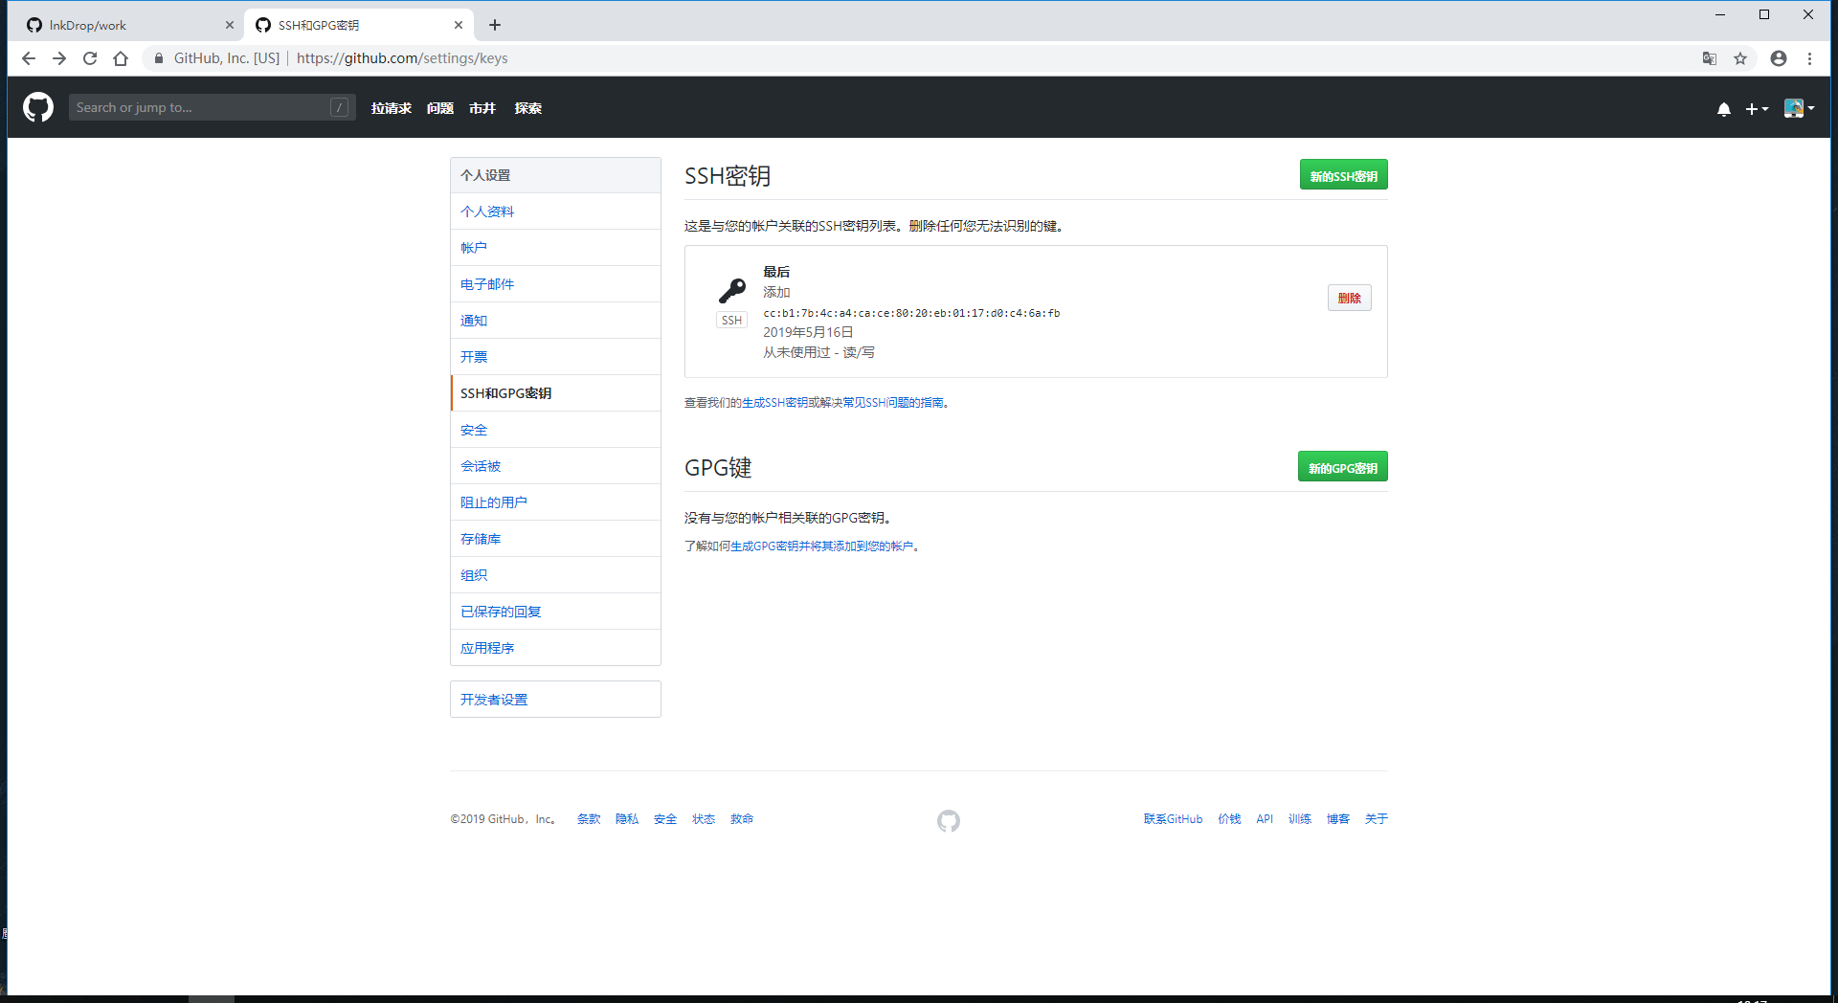Open 已保存的回复 settings

coord(555,612)
